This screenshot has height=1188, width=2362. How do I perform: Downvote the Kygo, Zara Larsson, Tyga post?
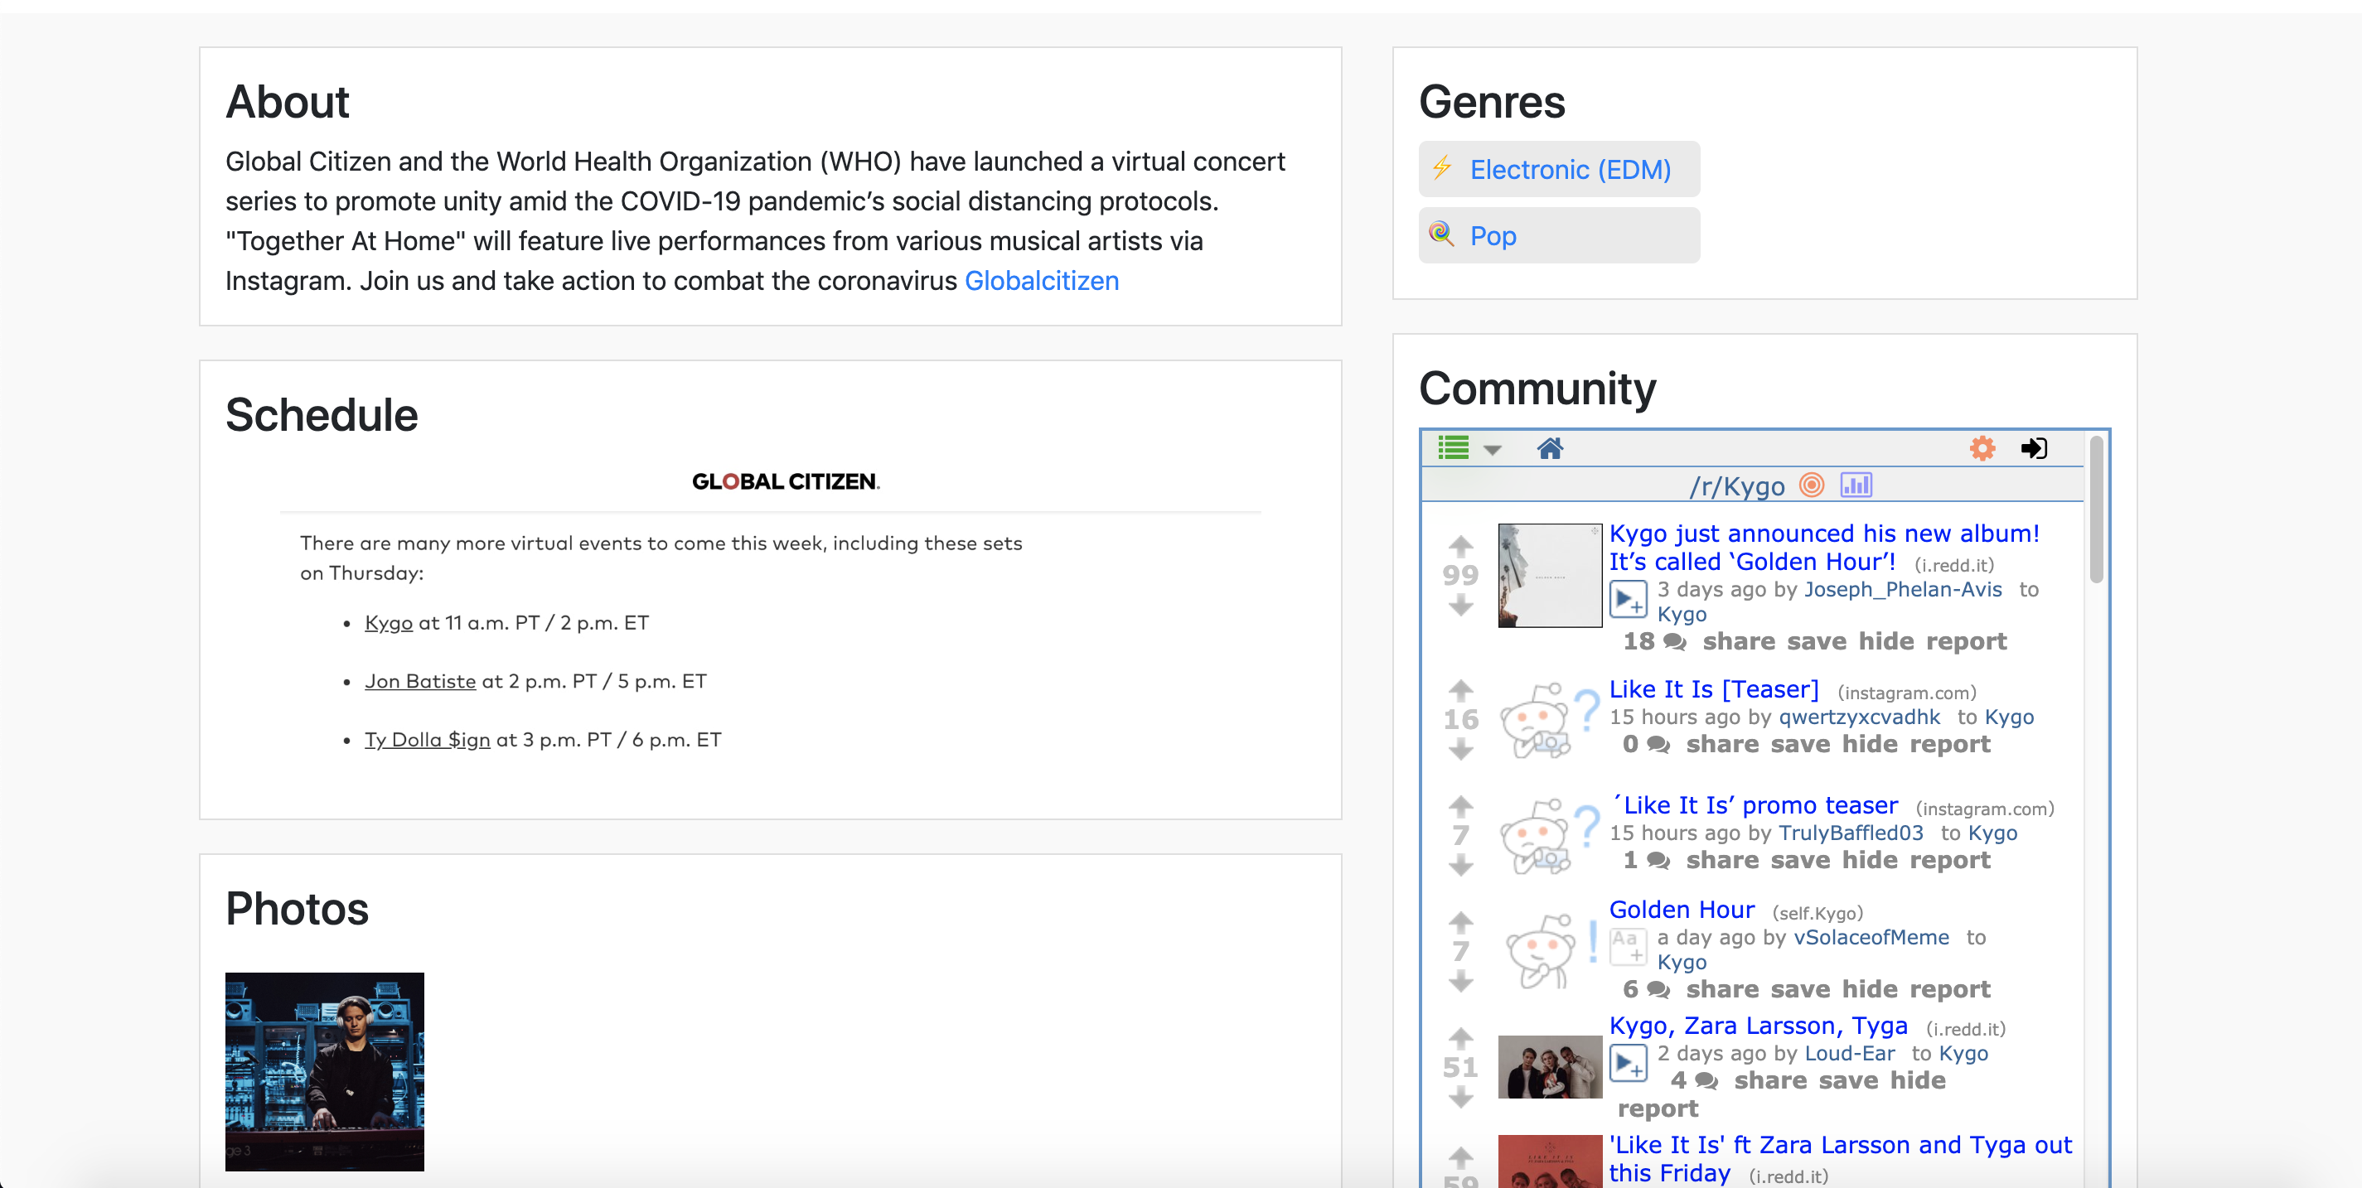pyautogui.click(x=1460, y=1097)
